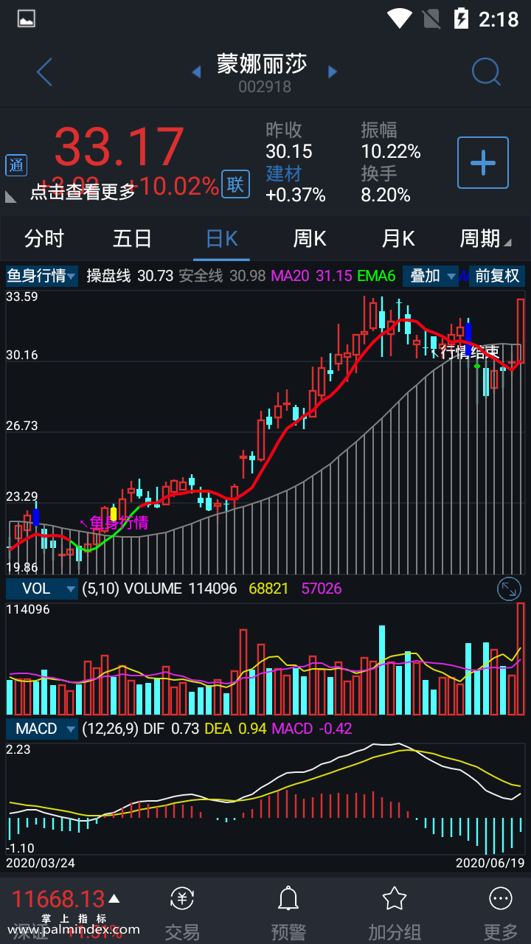This screenshot has height=944, width=531.
Task: Expand chart to fullscreen icon
Action: (509, 589)
